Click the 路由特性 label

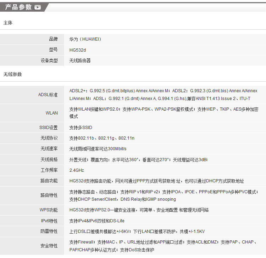coord(49,195)
